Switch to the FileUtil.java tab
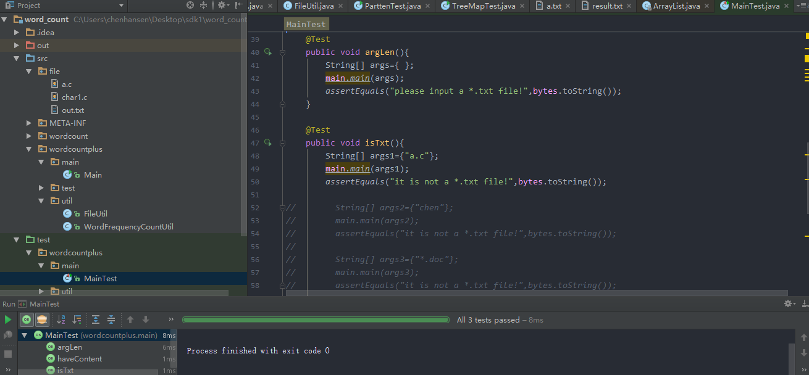 [x=314, y=6]
